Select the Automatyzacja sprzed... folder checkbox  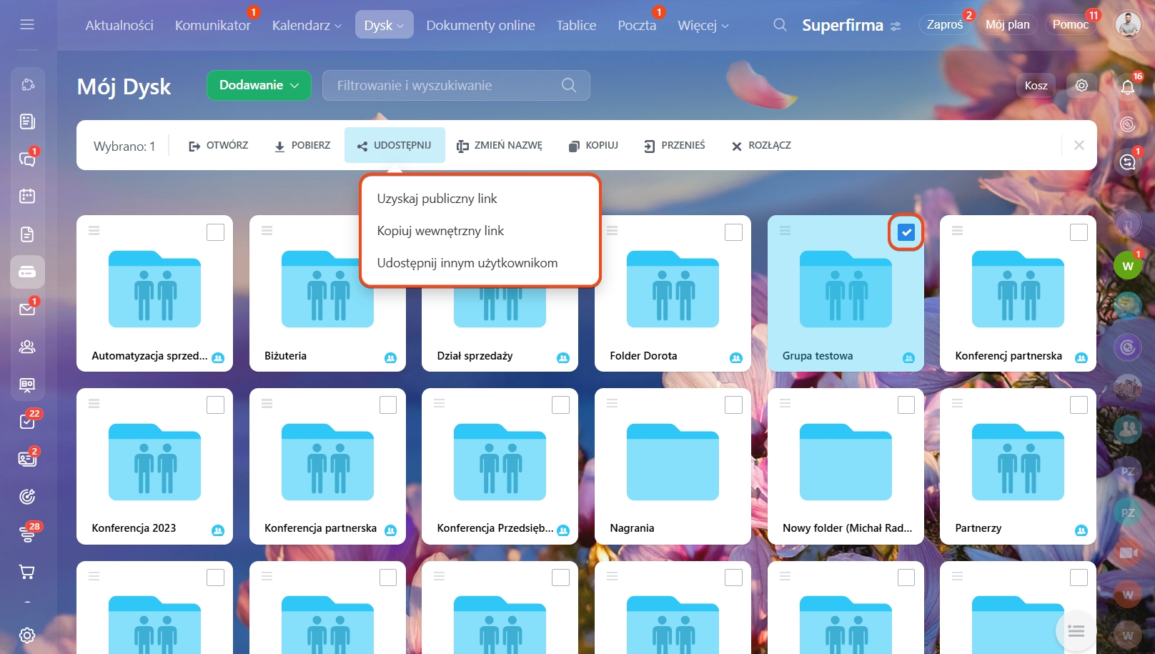tap(215, 232)
